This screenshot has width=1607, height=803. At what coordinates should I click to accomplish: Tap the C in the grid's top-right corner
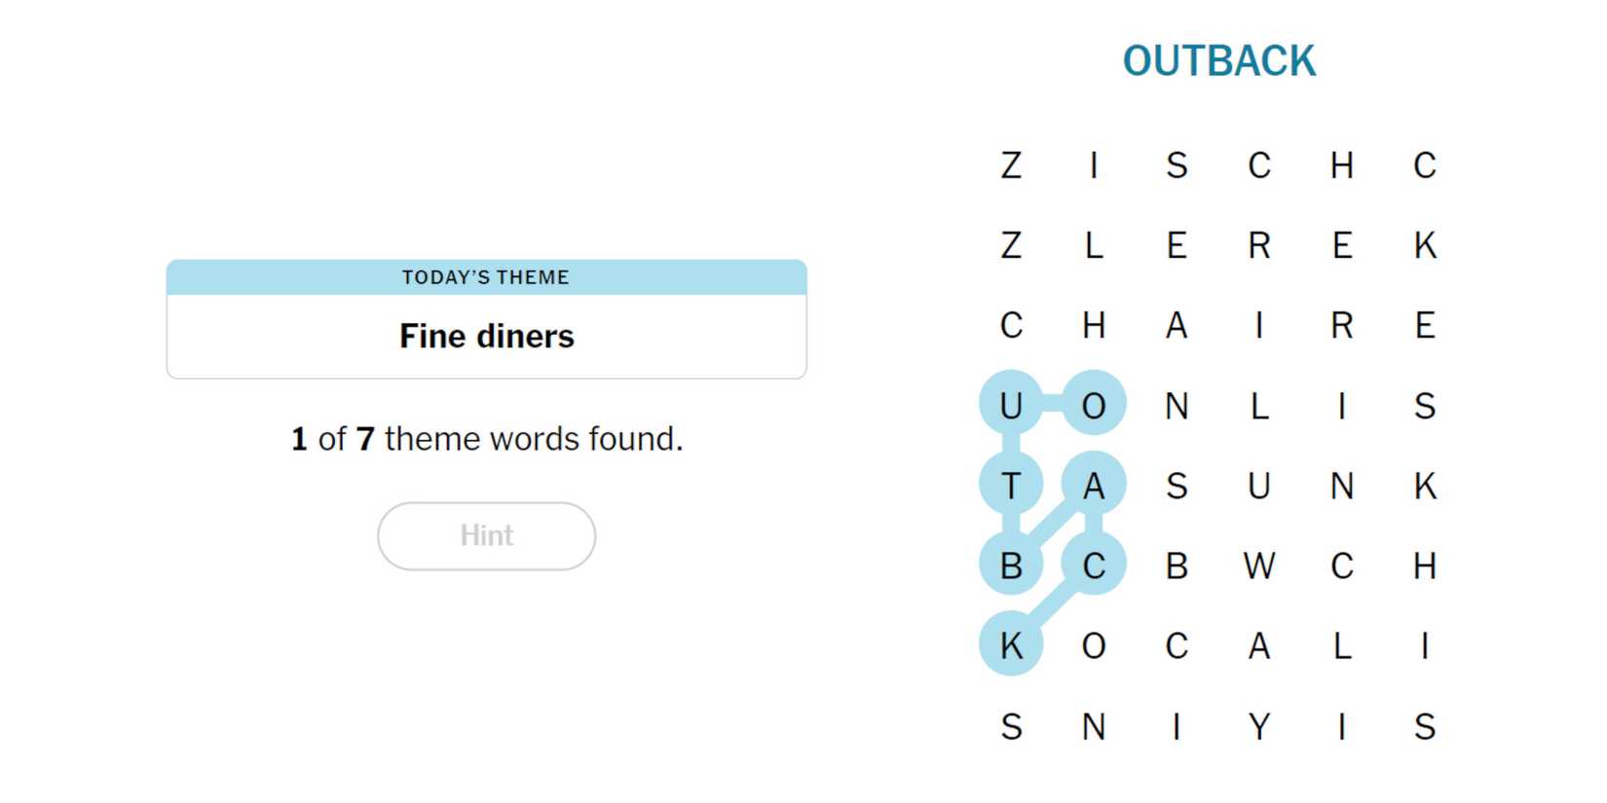coord(1424,164)
